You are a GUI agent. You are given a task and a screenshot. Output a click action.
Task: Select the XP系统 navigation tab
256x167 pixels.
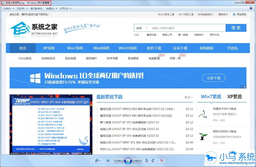pyautogui.click(x=49, y=48)
